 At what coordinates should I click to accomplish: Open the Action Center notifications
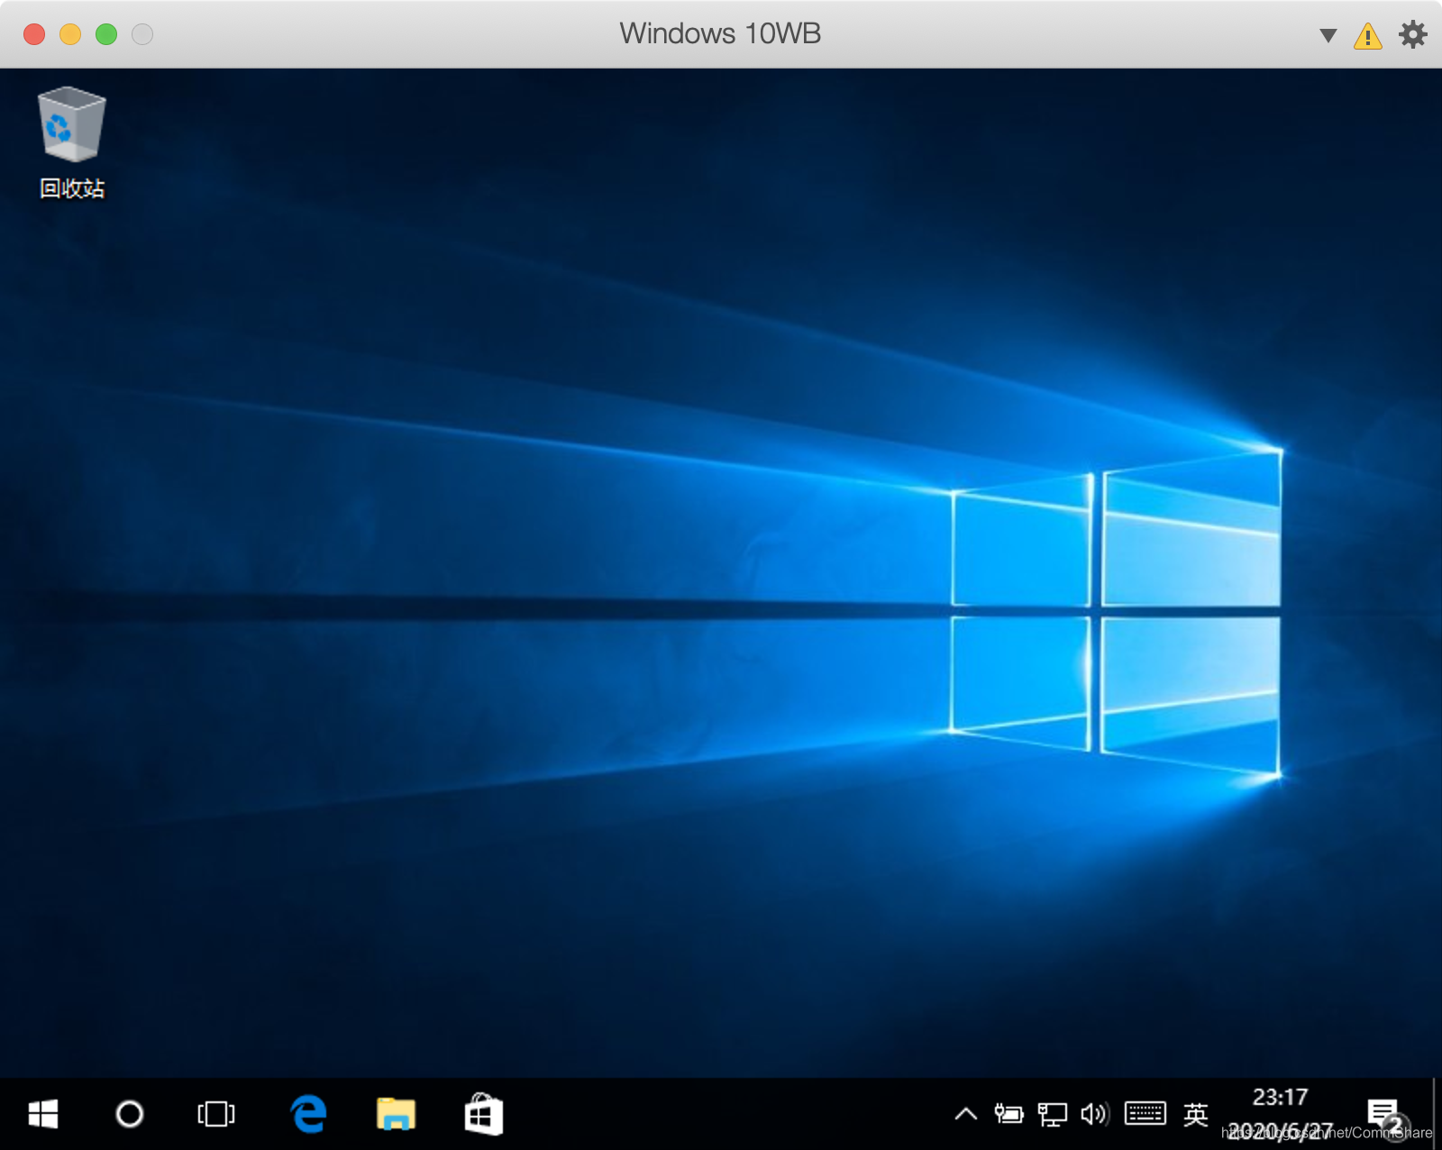click(1384, 1116)
